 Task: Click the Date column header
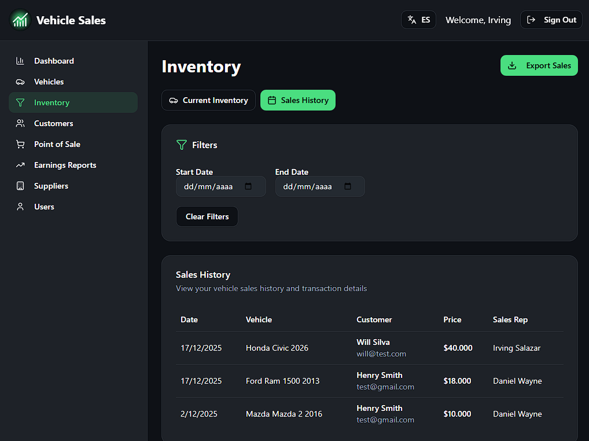click(x=189, y=319)
